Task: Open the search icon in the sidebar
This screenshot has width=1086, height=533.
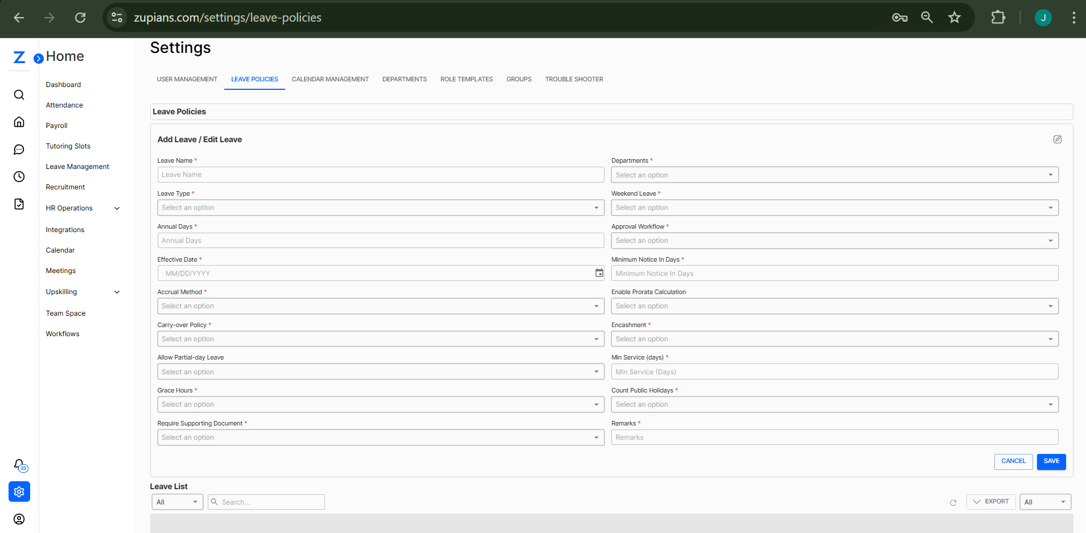Action: (19, 94)
